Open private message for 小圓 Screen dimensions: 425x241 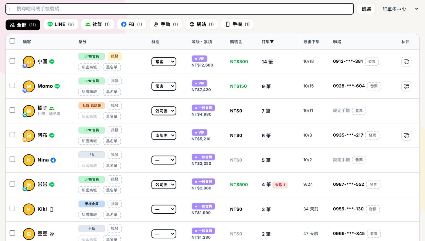click(406, 62)
